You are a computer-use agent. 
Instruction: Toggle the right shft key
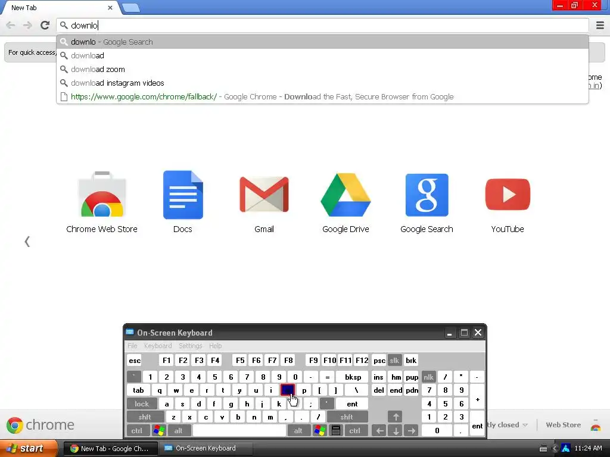coord(347,417)
